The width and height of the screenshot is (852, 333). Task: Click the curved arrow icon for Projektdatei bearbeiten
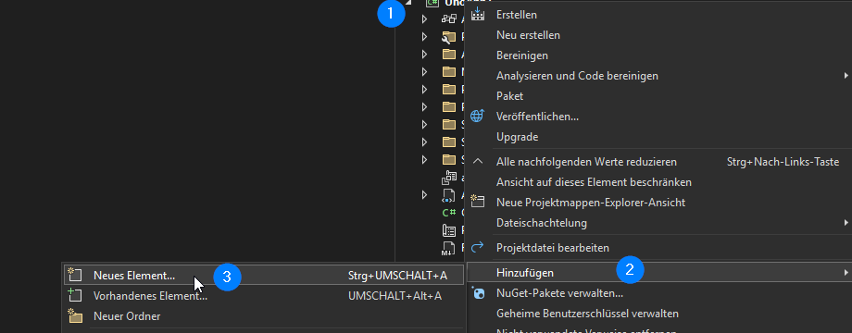(x=477, y=247)
